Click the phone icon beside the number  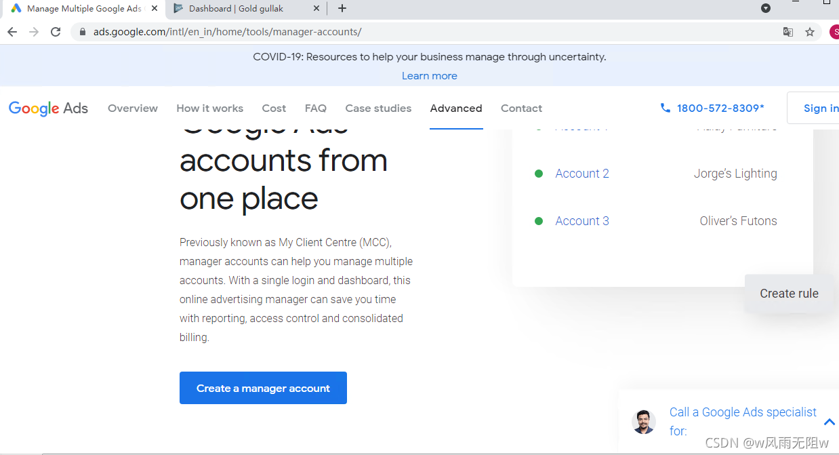coord(665,108)
